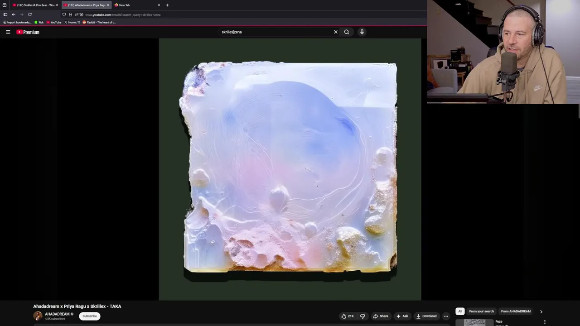The height and width of the screenshot is (326, 580).
Task: Open the Ask assistant button
Action: (402, 316)
